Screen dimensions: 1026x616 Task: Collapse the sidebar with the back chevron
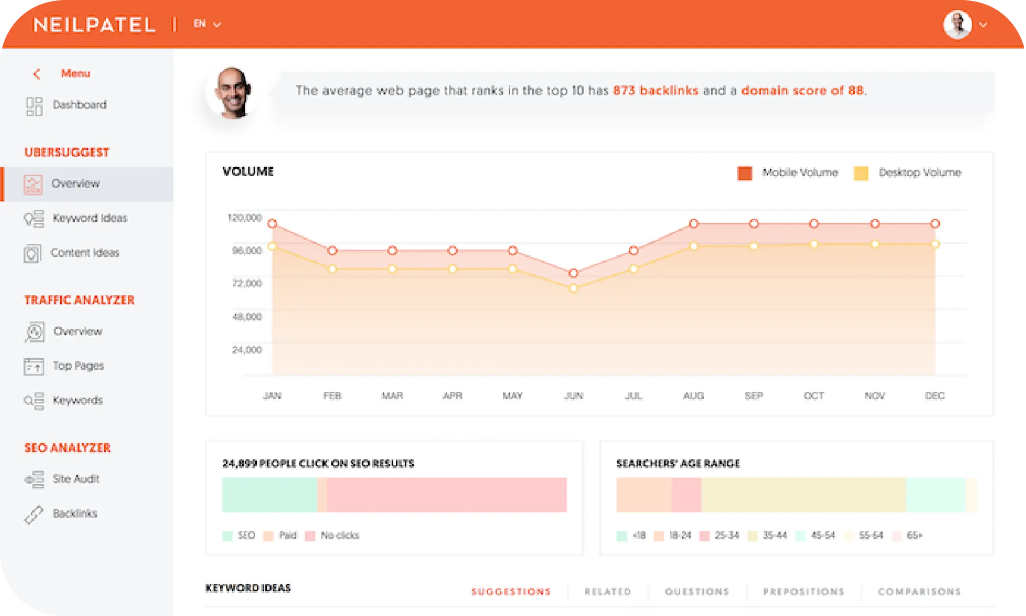tap(37, 74)
